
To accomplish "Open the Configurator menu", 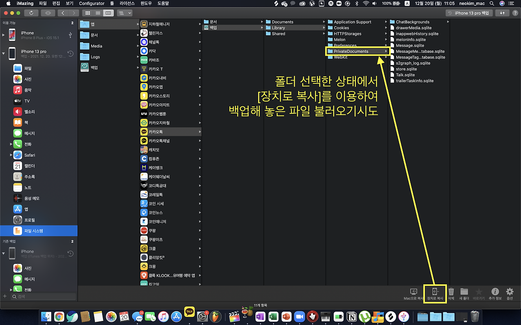I will pos(91,3).
